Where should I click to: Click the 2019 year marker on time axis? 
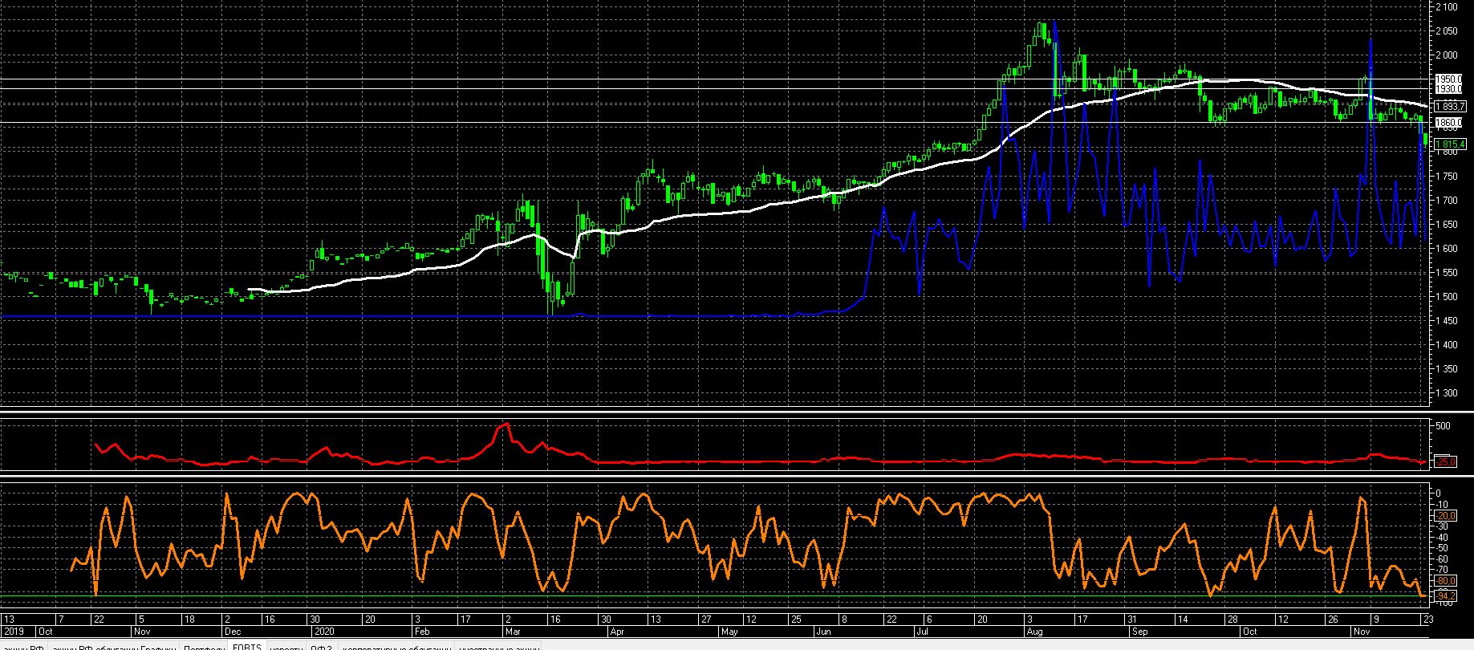14,632
